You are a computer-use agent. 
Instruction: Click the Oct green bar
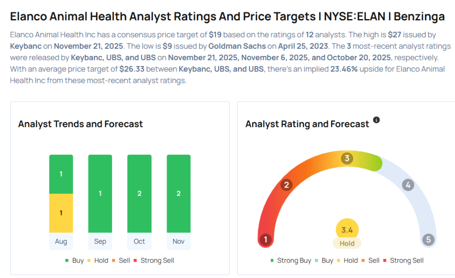coord(139,193)
